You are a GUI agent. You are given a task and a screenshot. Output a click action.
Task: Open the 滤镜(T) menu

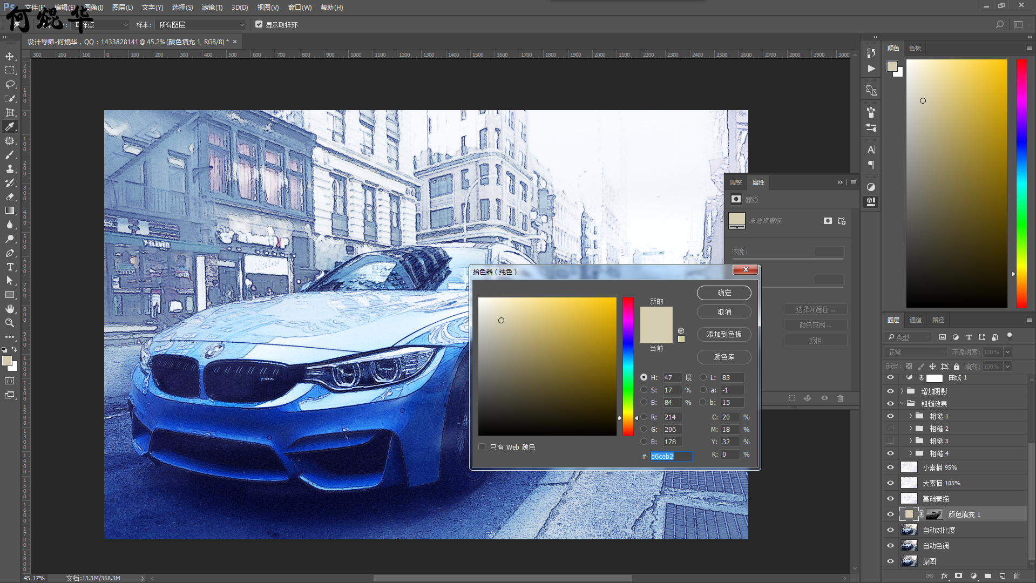point(212,8)
